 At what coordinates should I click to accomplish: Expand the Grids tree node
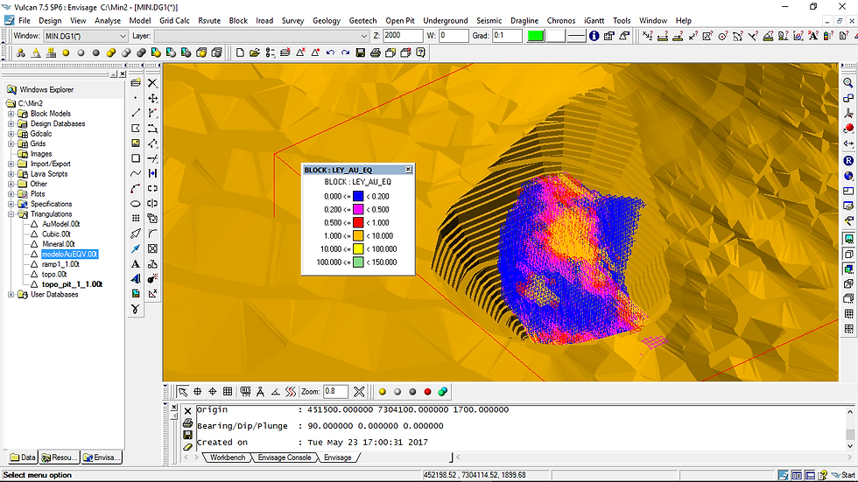point(11,143)
